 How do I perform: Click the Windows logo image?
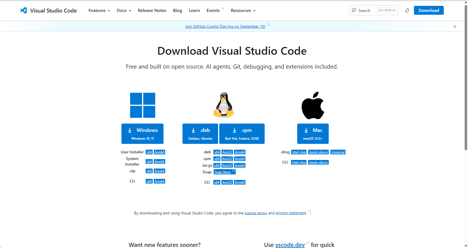click(x=143, y=105)
